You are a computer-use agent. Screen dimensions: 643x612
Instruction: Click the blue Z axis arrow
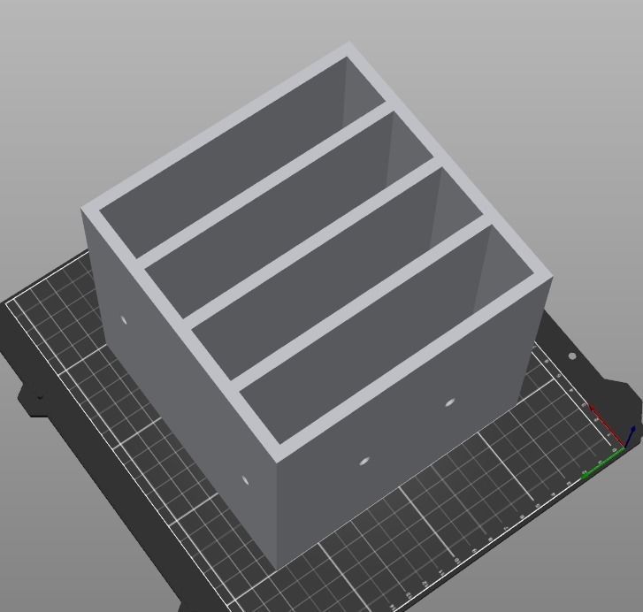631,436
